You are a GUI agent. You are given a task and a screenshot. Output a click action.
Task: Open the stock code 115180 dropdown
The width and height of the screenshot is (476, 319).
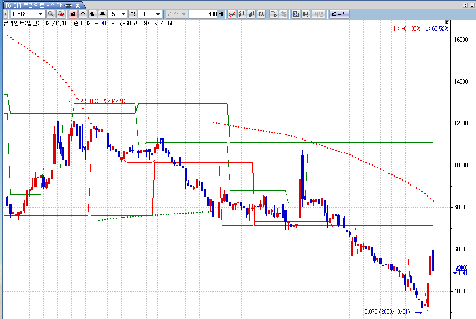tap(41, 14)
